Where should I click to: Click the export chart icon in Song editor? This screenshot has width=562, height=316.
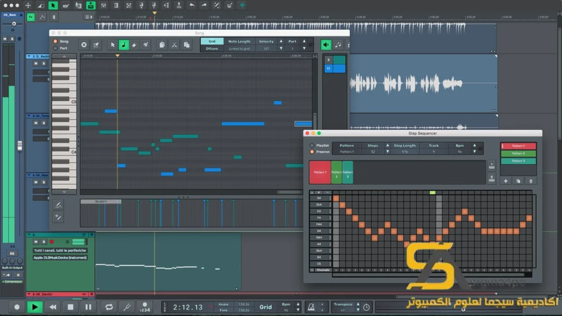coord(96,44)
